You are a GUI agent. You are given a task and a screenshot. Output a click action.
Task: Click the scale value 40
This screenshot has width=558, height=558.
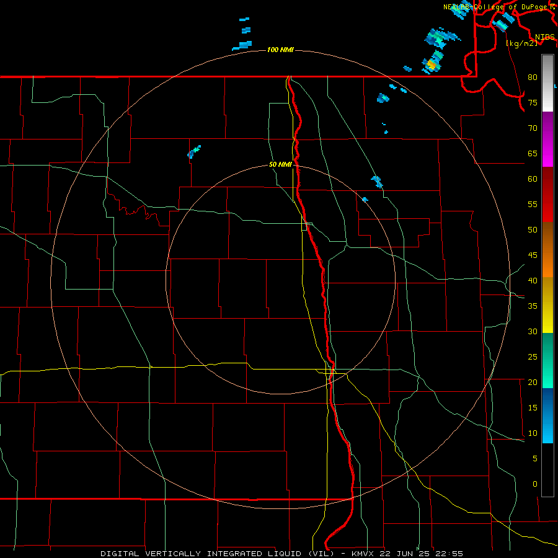(x=533, y=280)
